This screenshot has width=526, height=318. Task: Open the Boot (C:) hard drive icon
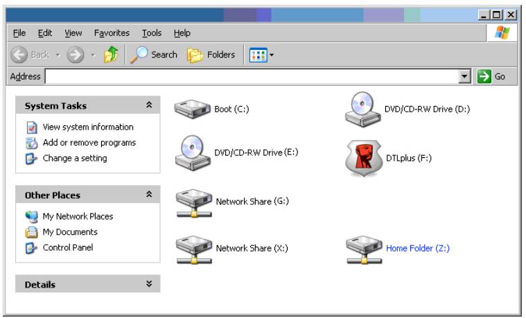[192, 109]
